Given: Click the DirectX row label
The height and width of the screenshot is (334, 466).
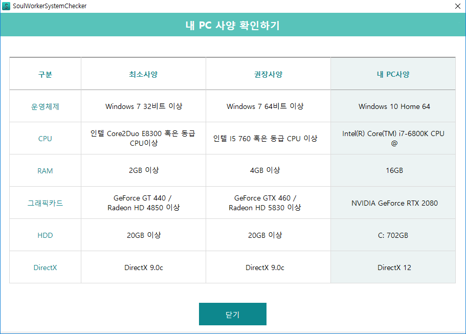Looking at the screenshot, I should [45, 268].
